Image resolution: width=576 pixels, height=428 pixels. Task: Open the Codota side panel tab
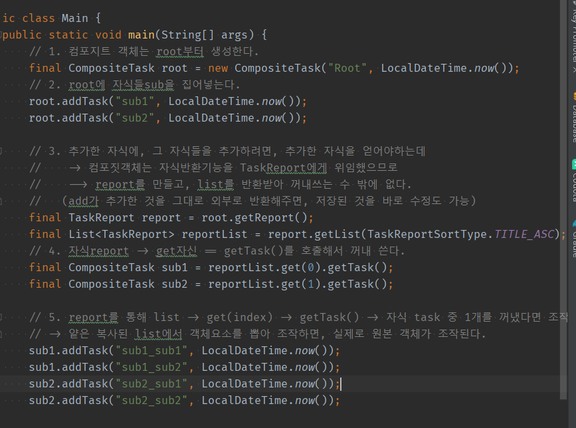click(573, 181)
